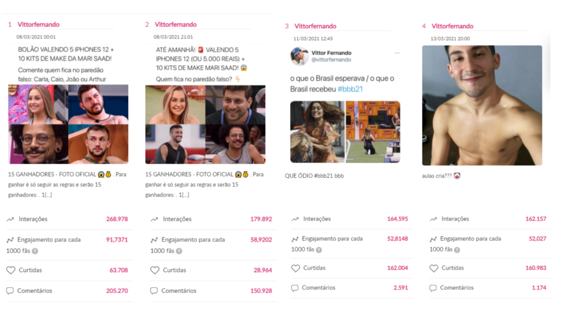Open the shirtless selfie photo in post 4
The width and height of the screenshot is (561, 316).
click(482, 105)
